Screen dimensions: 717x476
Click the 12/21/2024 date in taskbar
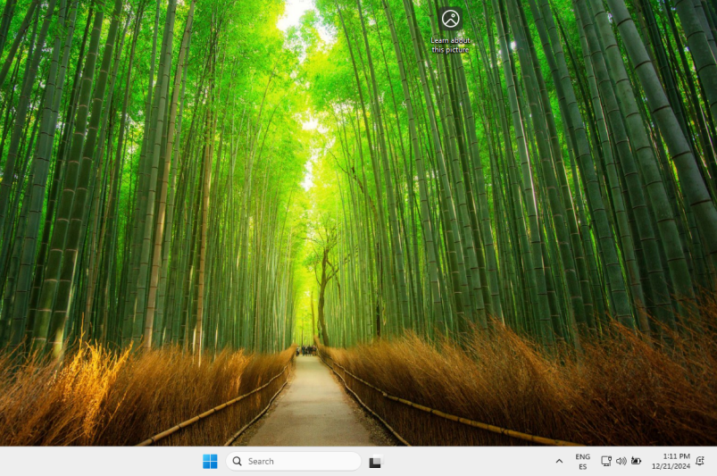click(x=671, y=466)
